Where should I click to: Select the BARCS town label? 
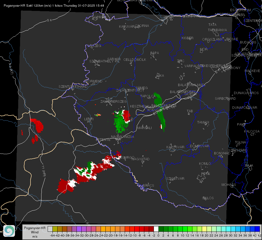[148, 185]
